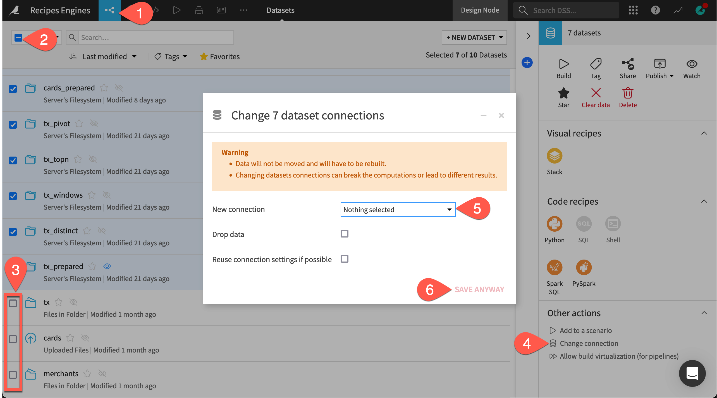Create a Stack visual recipe
Image resolution: width=717 pixels, height=398 pixels.
pos(554,156)
